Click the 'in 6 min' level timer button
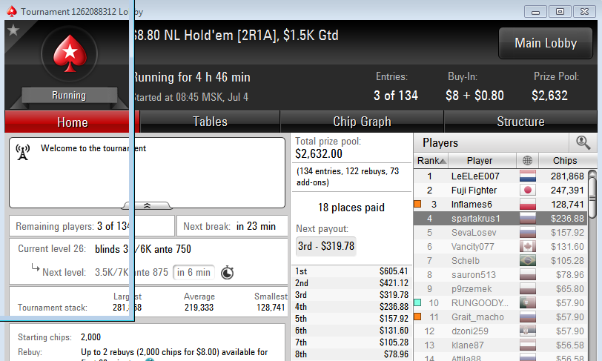The image size is (602, 361). (x=193, y=272)
